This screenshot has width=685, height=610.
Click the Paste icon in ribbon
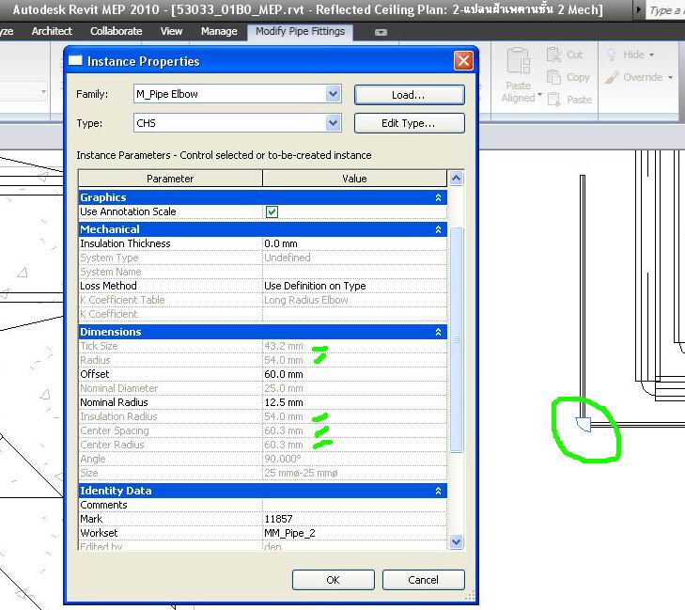pyautogui.click(x=553, y=100)
